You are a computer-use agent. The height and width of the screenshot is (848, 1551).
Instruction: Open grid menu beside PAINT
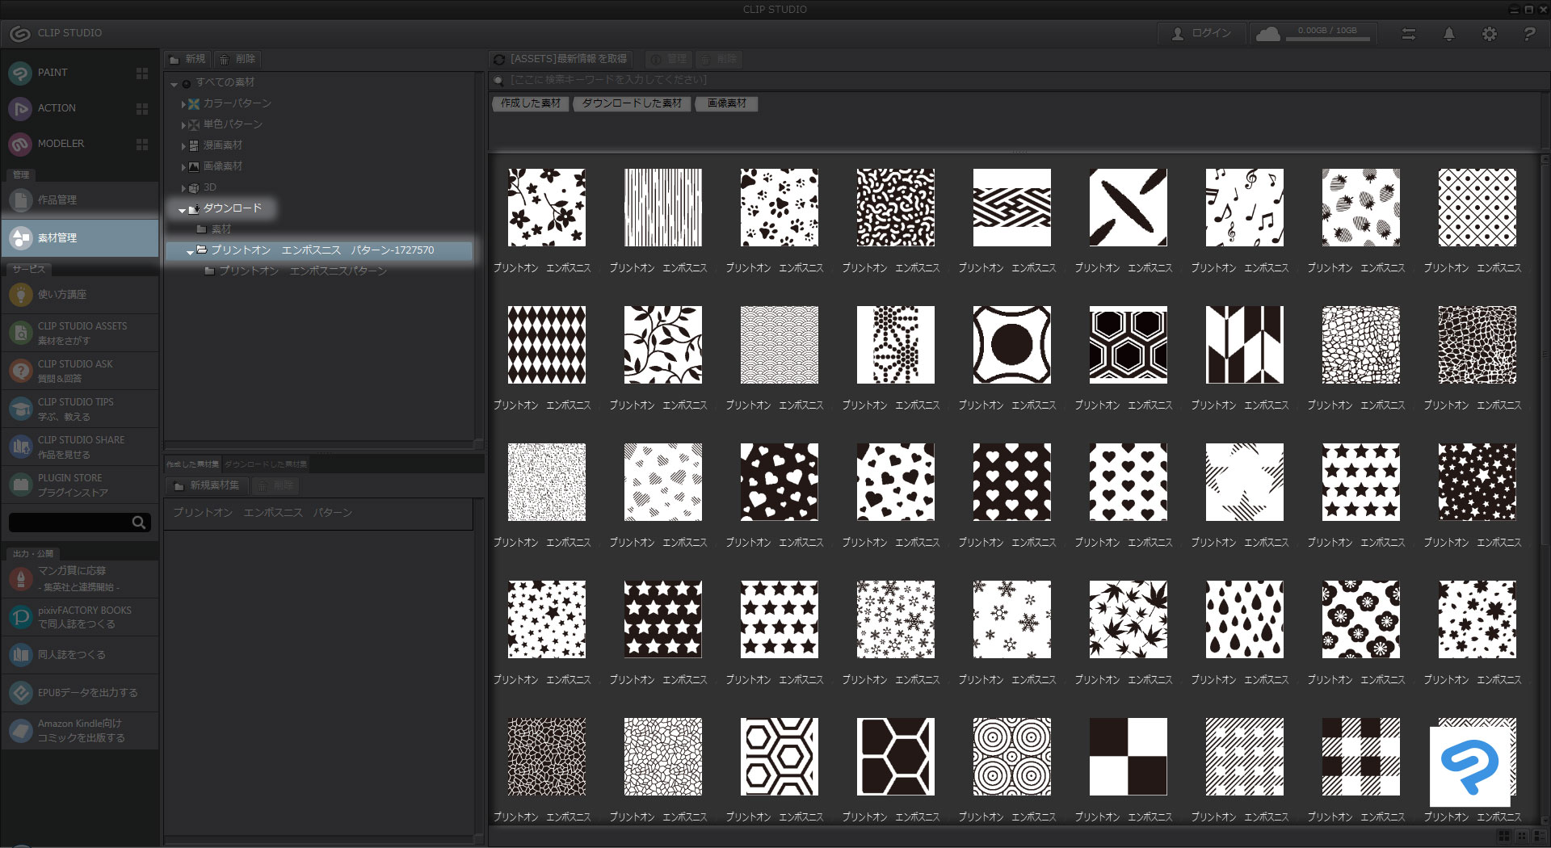pyautogui.click(x=142, y=73)
